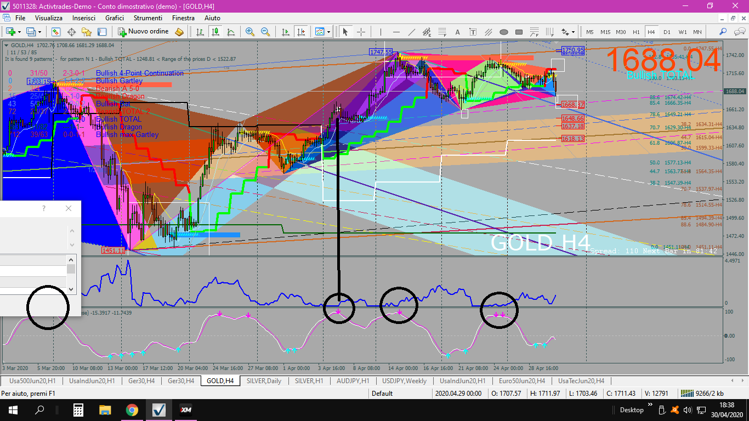Switch to SILVER,Daily chart tab
This screenshot has width=749, height=421.
[x=264, y=381]
